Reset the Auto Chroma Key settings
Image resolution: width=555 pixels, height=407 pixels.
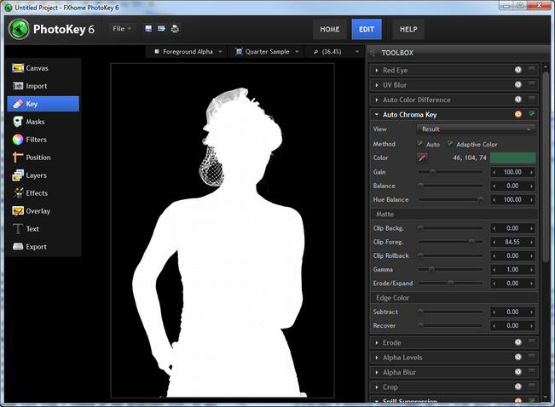tap(518, 114)
